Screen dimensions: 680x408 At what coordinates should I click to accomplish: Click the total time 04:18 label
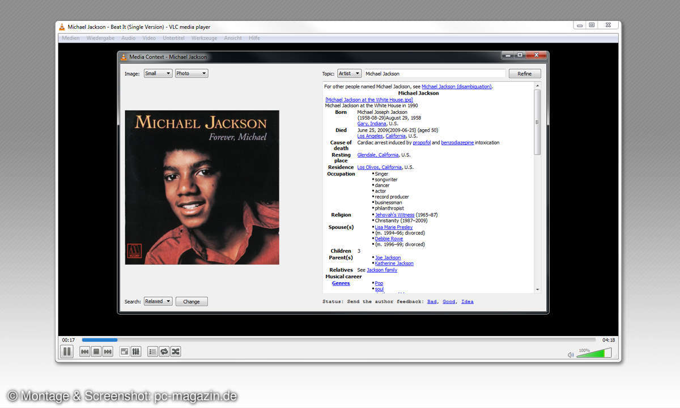pyautogui.click(x=609, y=340)
